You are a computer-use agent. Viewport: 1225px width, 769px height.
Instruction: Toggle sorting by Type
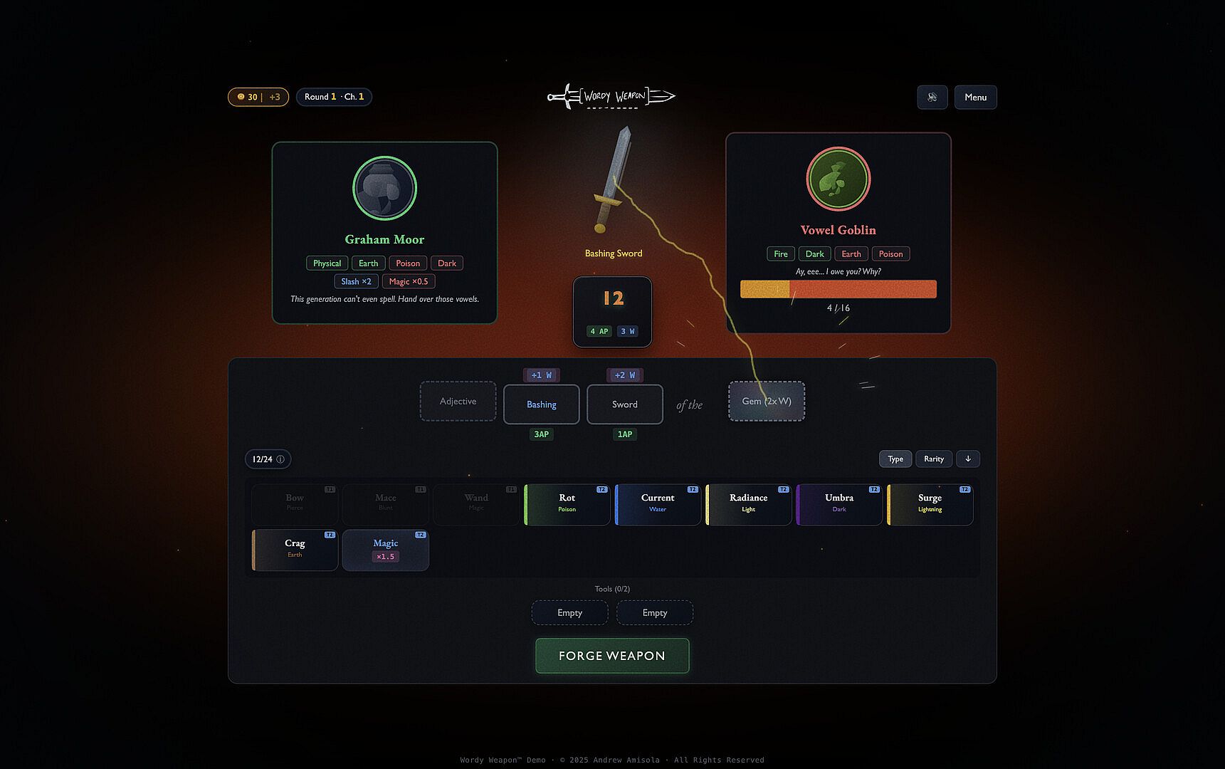(895, 459)
